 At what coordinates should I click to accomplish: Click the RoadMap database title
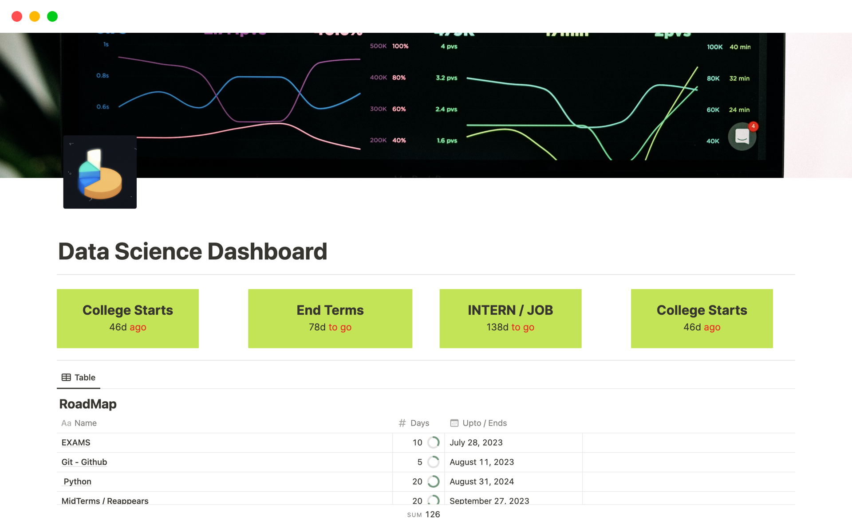(x=88, y=404)
